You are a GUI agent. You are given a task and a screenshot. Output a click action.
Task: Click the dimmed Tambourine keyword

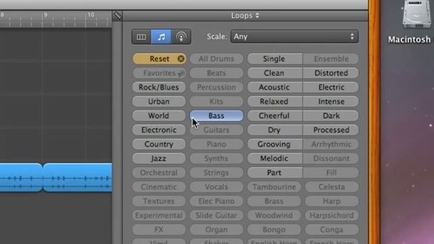(x=274, y=187)
